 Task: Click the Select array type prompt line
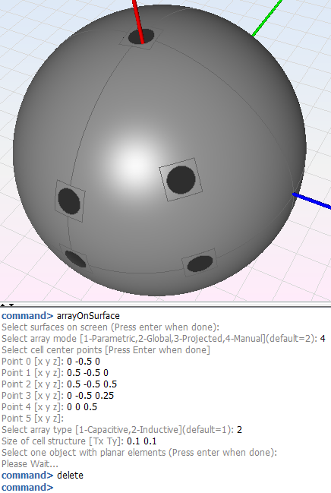click(x=122, y=430)
